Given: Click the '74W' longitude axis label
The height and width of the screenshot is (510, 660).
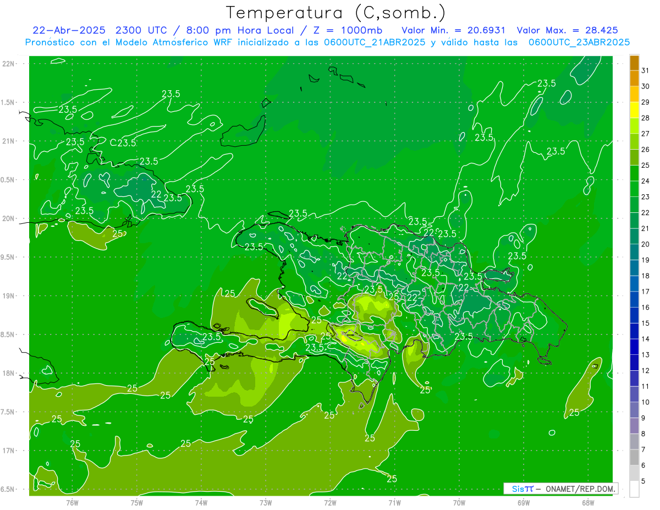Looking at the screenshot, I should (x=201, y=502).
